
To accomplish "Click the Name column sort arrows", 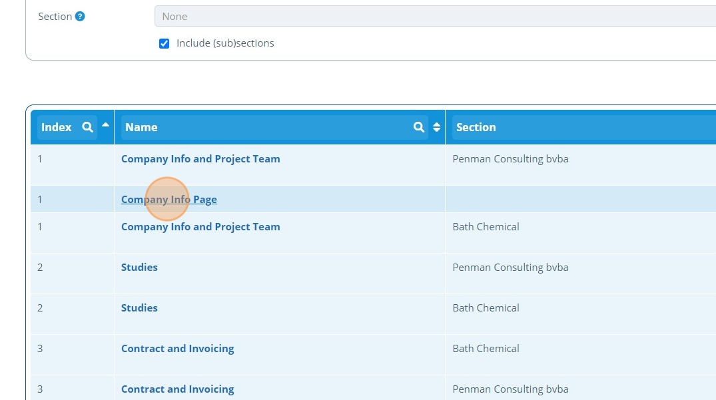I will pyautogui.click(x=437, y=127).
